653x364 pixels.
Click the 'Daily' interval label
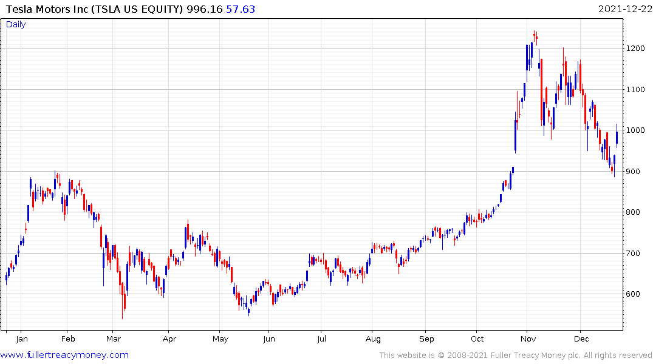click(x=16, y=24)
